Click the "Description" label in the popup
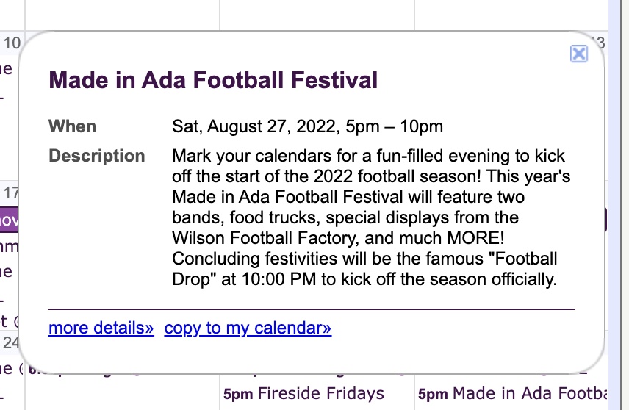Screen dimensions: 629x410 pos(97,156)
